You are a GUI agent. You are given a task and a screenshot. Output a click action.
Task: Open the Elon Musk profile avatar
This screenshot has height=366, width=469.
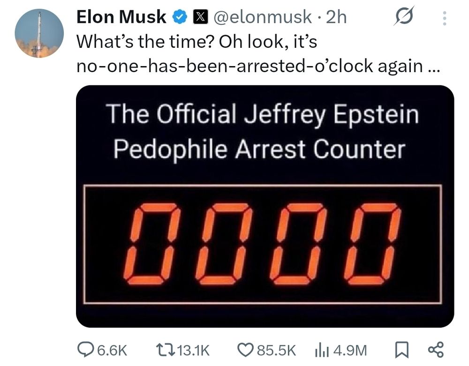pos(39,33)
